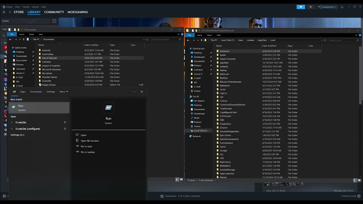Expand the ribbon in AppData Local window

356,35
